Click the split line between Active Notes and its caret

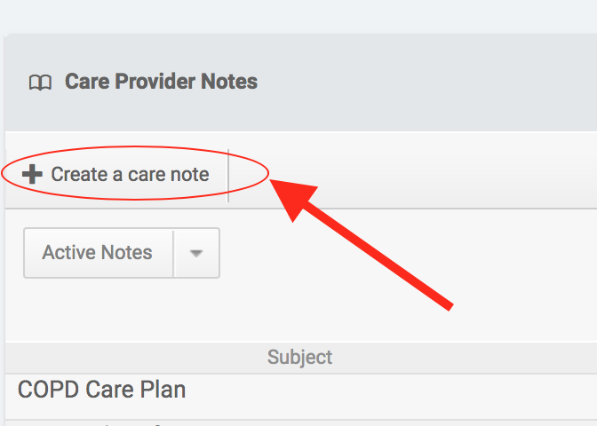click(173, 253)
